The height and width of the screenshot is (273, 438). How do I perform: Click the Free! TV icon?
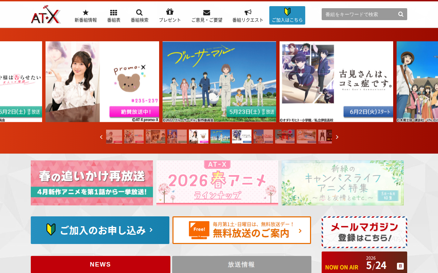(199, 230)
